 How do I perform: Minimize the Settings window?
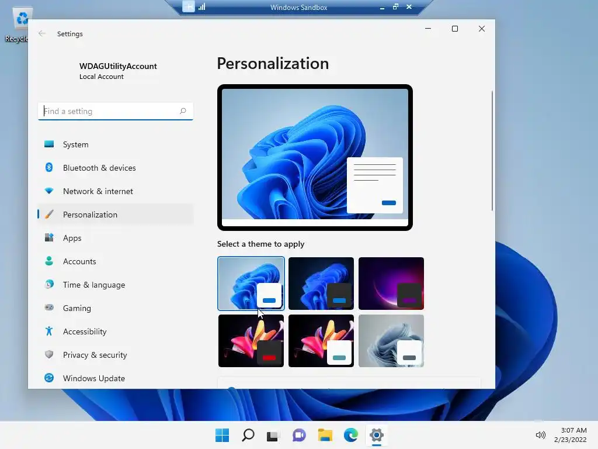pos(428,29)
